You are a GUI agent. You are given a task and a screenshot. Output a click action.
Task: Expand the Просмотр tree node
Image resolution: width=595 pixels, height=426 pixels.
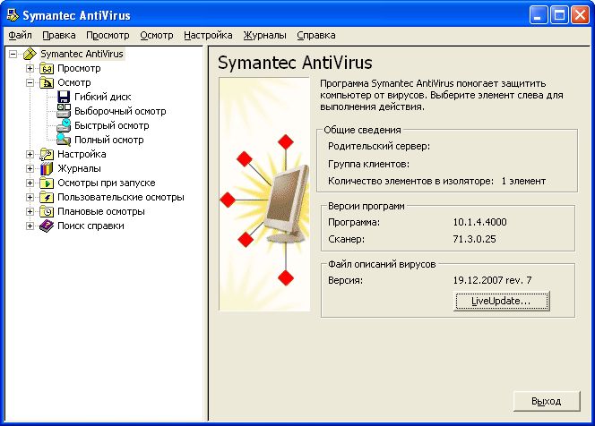(30, 68)
